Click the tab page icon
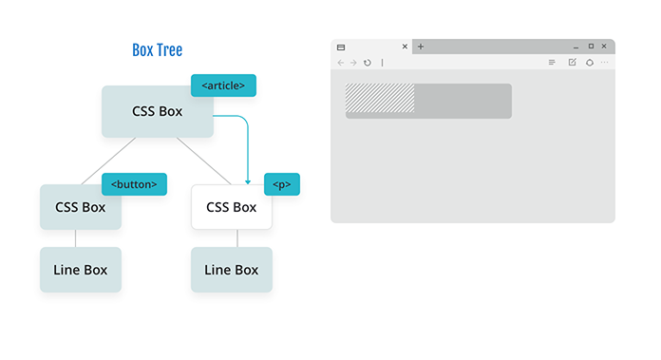 pos(341,47)
